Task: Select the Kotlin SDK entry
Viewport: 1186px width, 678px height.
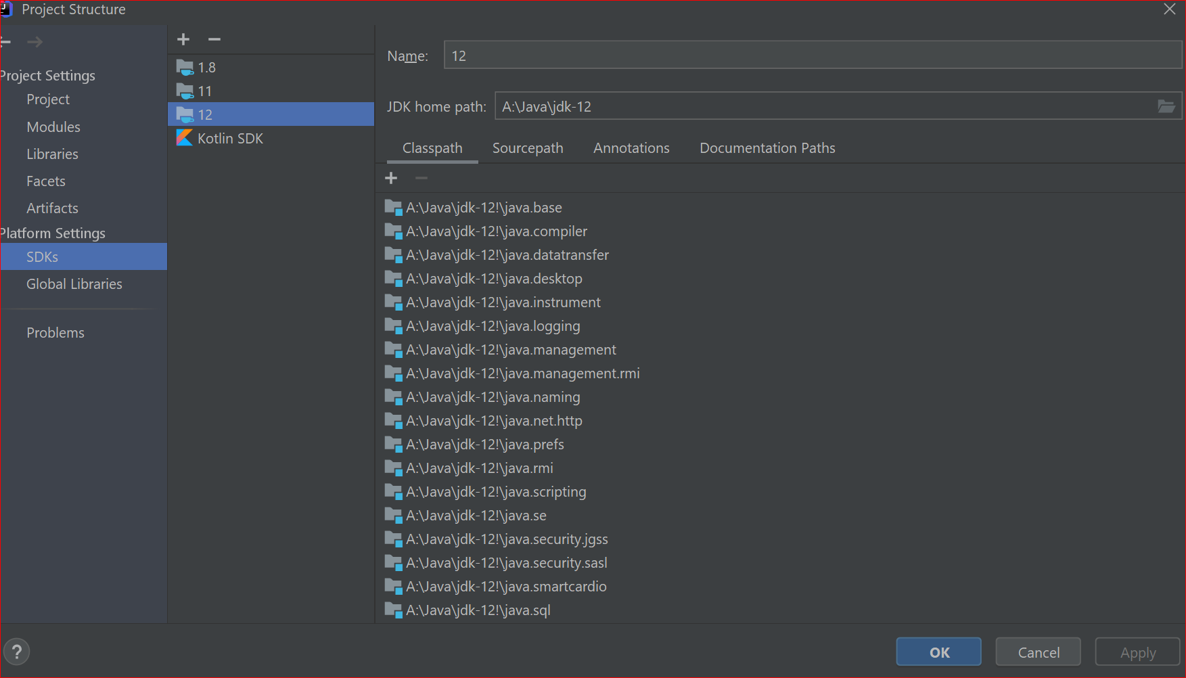Action: point(271,138)
